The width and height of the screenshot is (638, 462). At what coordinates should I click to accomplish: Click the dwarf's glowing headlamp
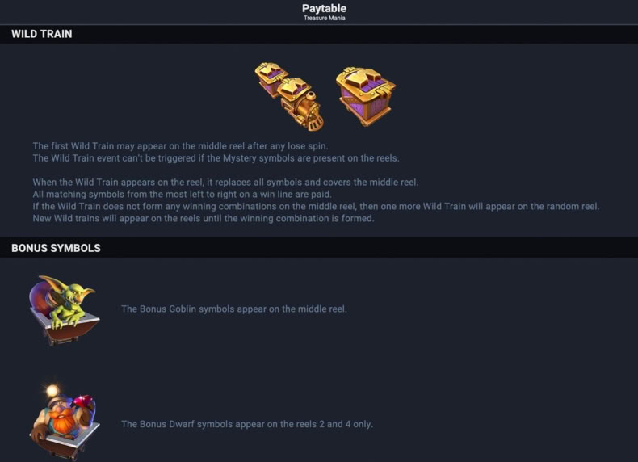click(52, 391)
